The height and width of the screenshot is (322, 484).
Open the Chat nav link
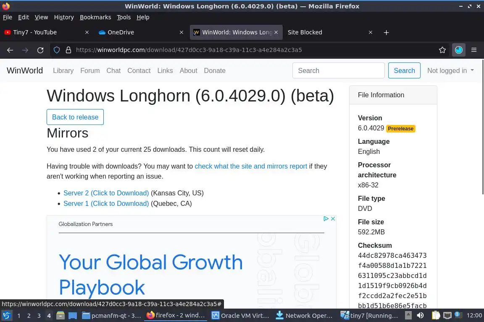(113, 70)
